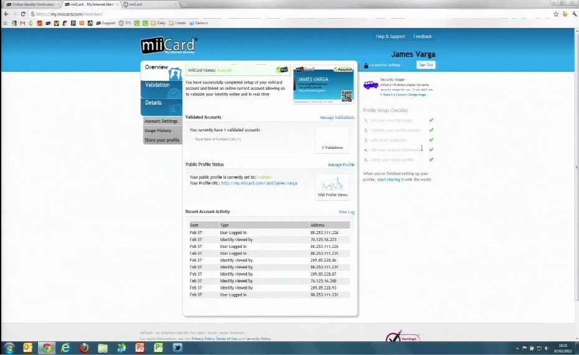Click the Royal Bank of Scotland validated account
579x355 pixels.
[217, 140]
